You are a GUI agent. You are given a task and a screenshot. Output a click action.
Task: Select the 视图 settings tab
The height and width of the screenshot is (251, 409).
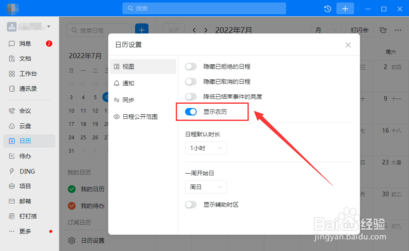point(143,67)
